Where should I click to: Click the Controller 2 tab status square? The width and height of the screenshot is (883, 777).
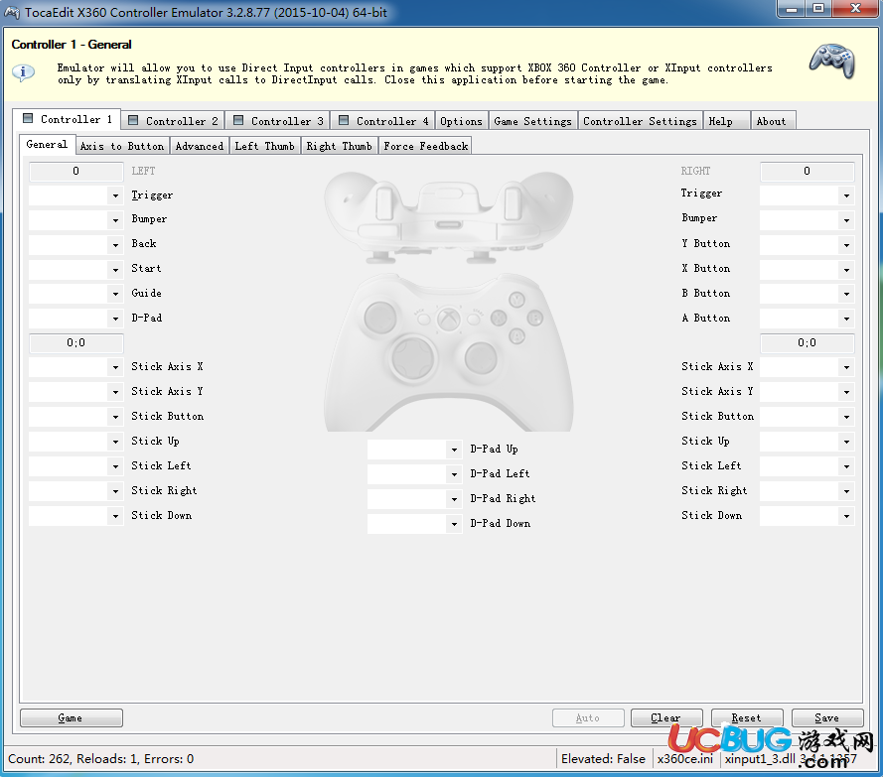point(133,120)
